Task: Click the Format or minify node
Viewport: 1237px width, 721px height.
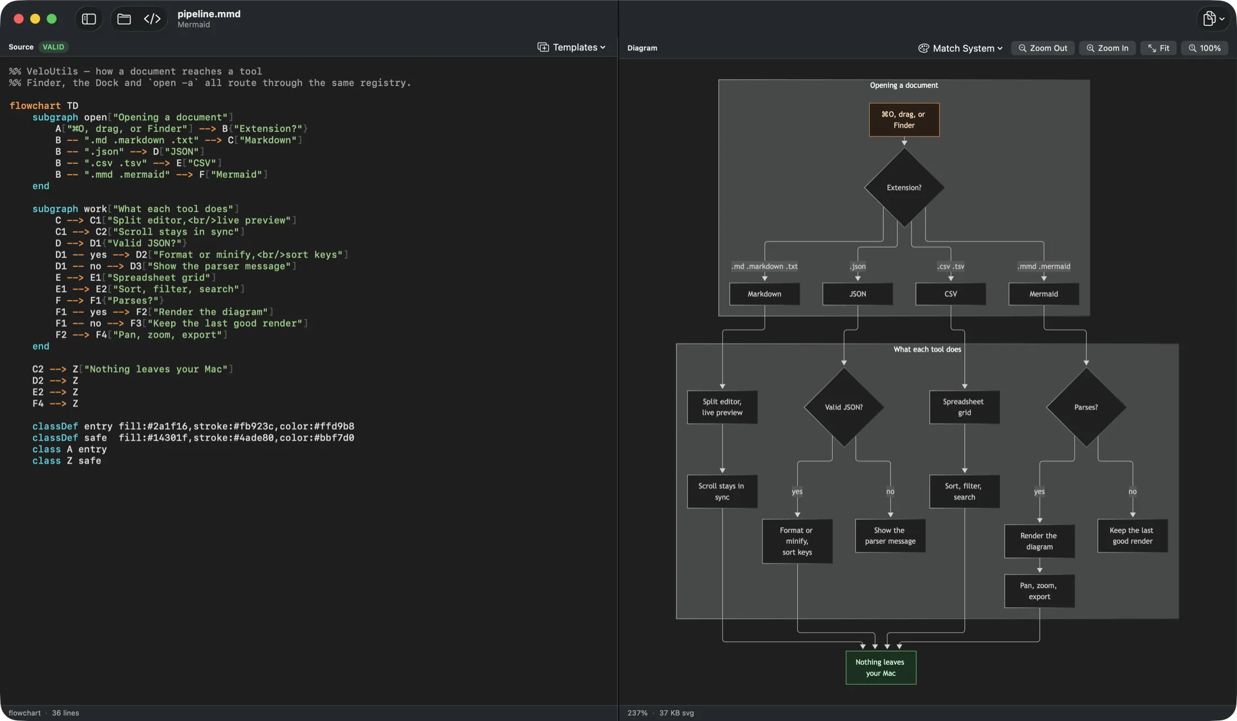Action: [797, 541]
